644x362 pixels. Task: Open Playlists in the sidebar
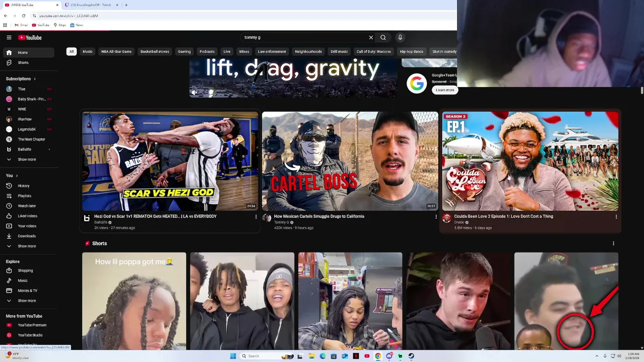tap(28, 196)
